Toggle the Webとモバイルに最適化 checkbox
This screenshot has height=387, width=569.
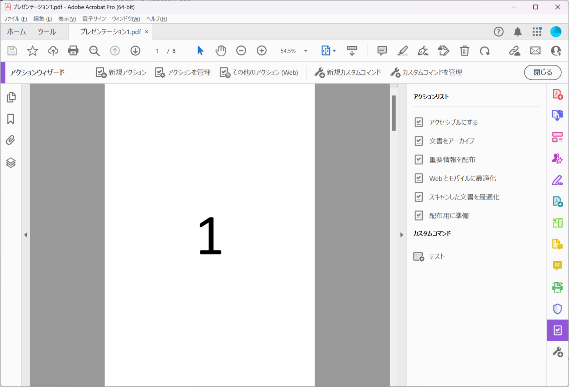pos(419,178)
